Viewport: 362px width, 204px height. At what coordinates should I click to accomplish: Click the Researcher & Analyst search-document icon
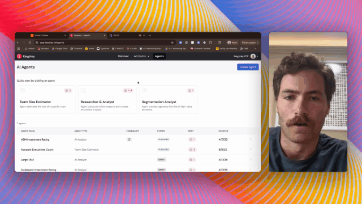pyautogui.click(x=83, y=91)
